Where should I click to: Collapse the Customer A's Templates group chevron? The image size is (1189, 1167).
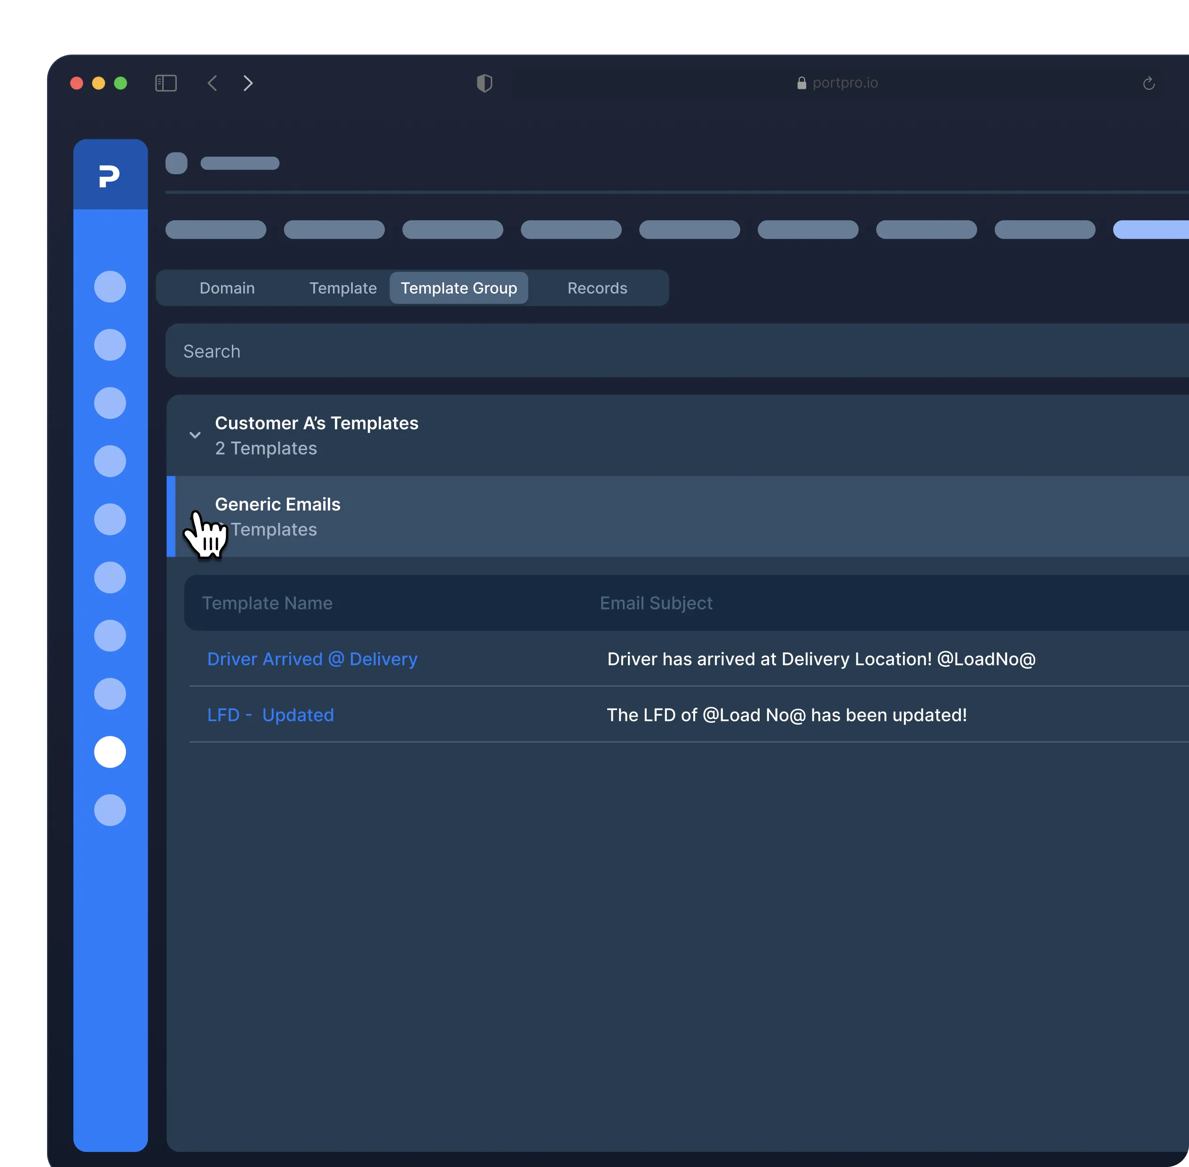[195, 435]
